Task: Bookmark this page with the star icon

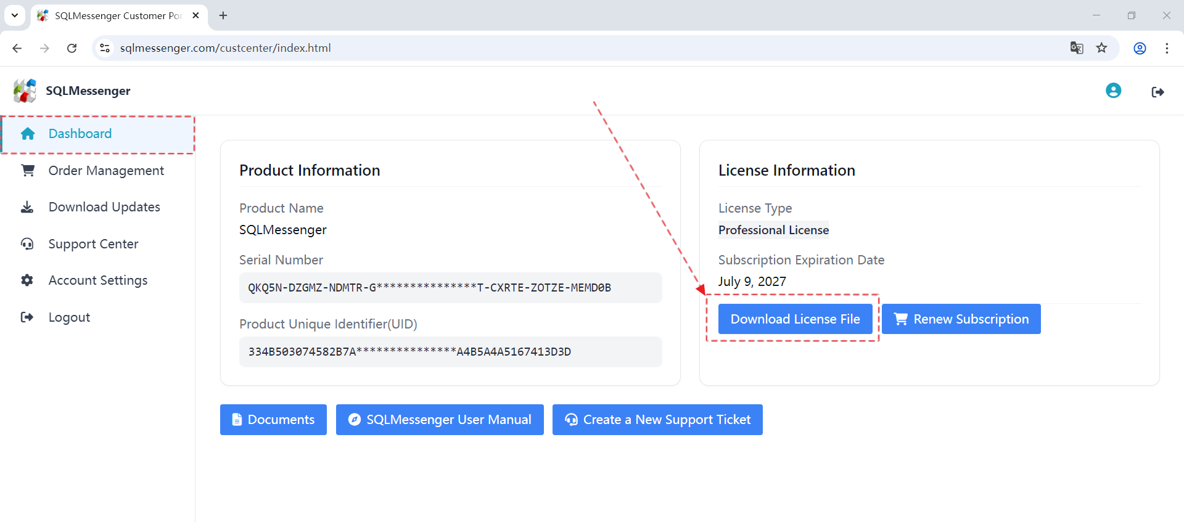Action: [x=1101, y=48]
